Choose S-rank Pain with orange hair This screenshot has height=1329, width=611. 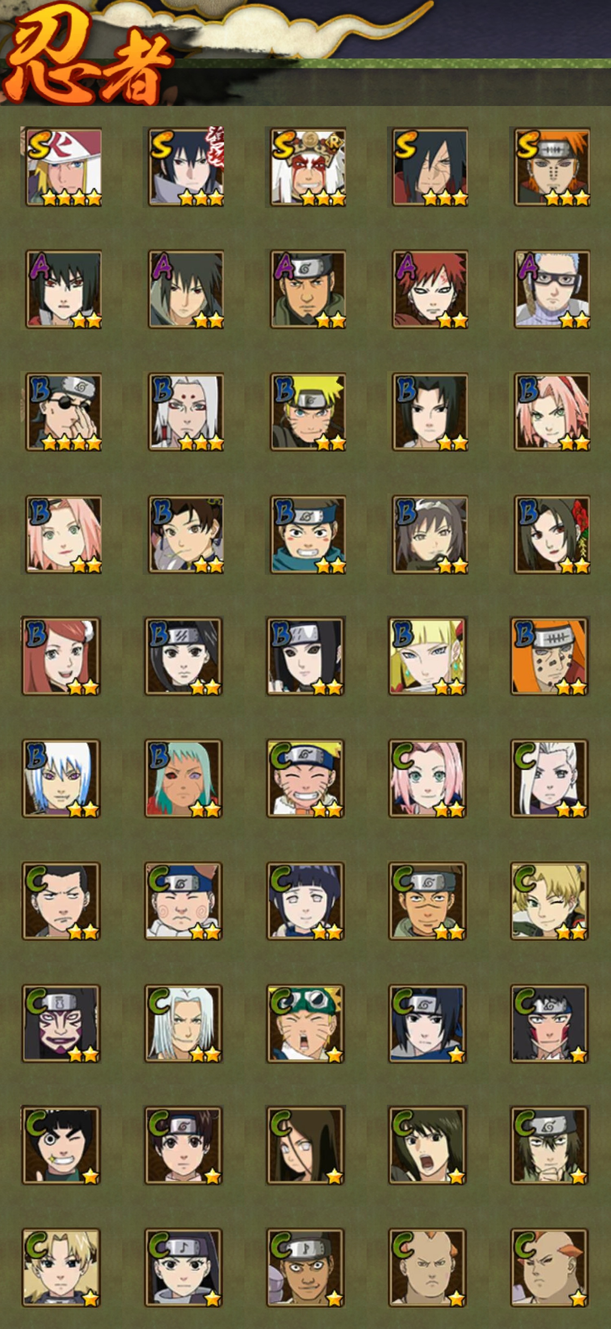(x=552, y=167)
